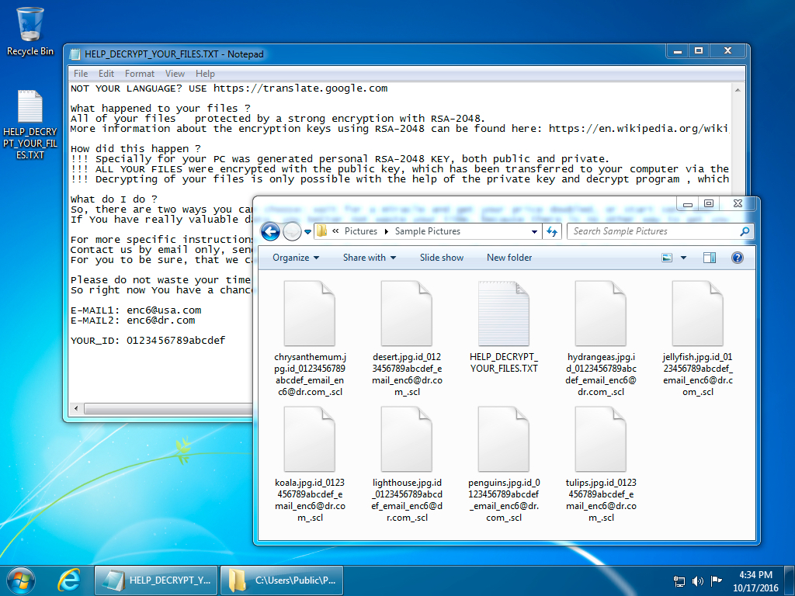
Task: Expand the view options dropdown arrow
Action: point(683,258)
